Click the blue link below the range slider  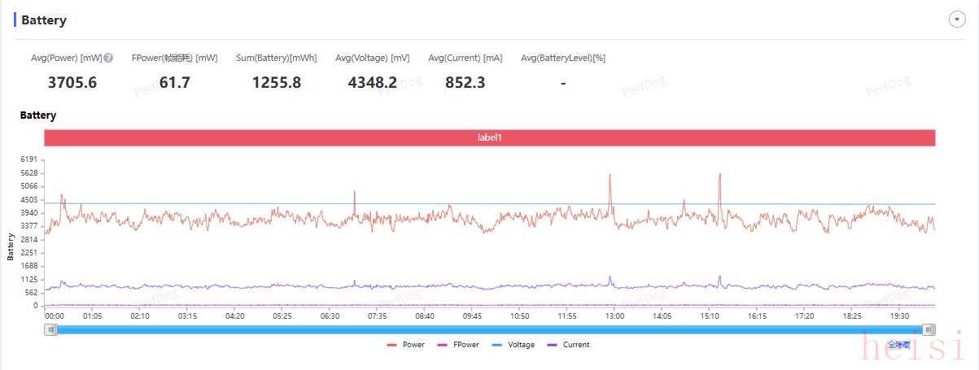pyautogui.click(x=898, y=345)
